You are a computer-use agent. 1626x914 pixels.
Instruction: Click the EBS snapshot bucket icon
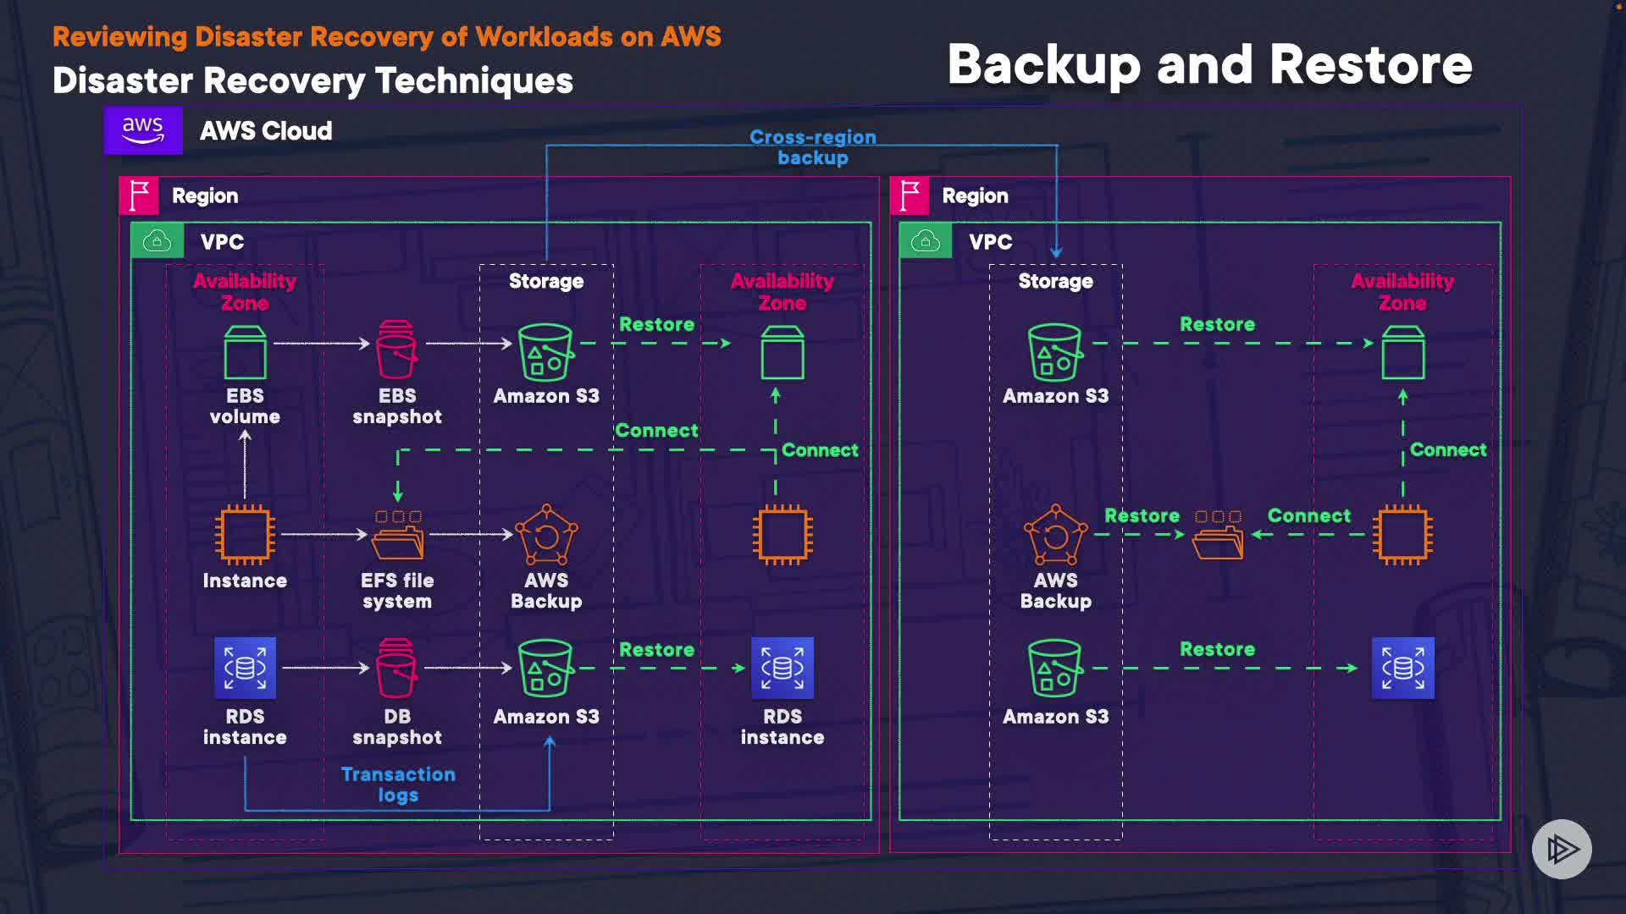tap(396, 349)
